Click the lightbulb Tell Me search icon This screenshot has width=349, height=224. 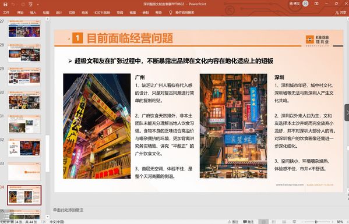pos(171,12)
